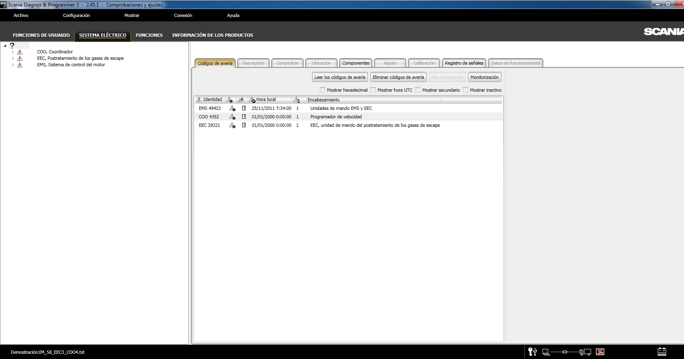Image resolution: width=684 pixels, height=359 pixels.
Task: Click the warning icon beside EEC, Postratamiento
Action: point(20,59)
